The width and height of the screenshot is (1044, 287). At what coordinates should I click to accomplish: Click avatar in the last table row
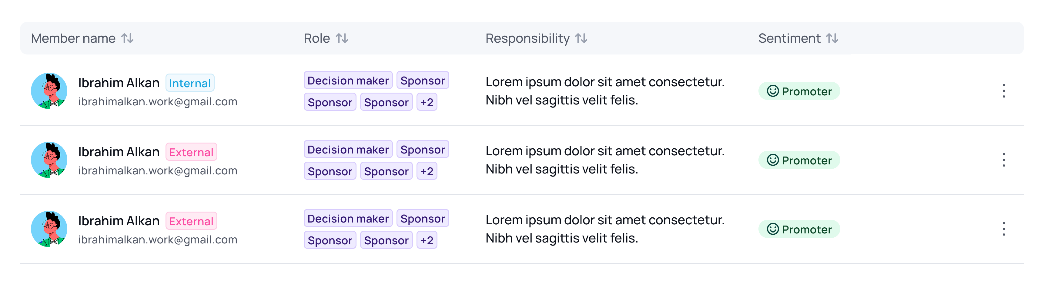[x=49, y=229]
